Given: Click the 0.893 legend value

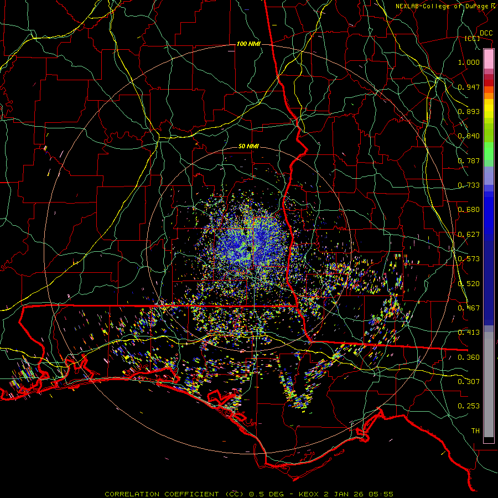Looking at the screenshot, I should [x=469, y=111].
